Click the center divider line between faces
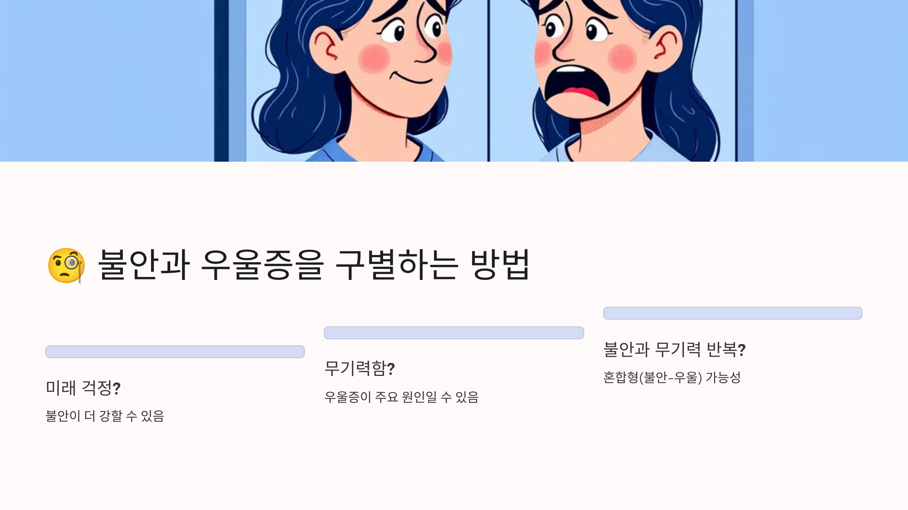The height and width of the screenshot is (510, 908). point(488,81)
